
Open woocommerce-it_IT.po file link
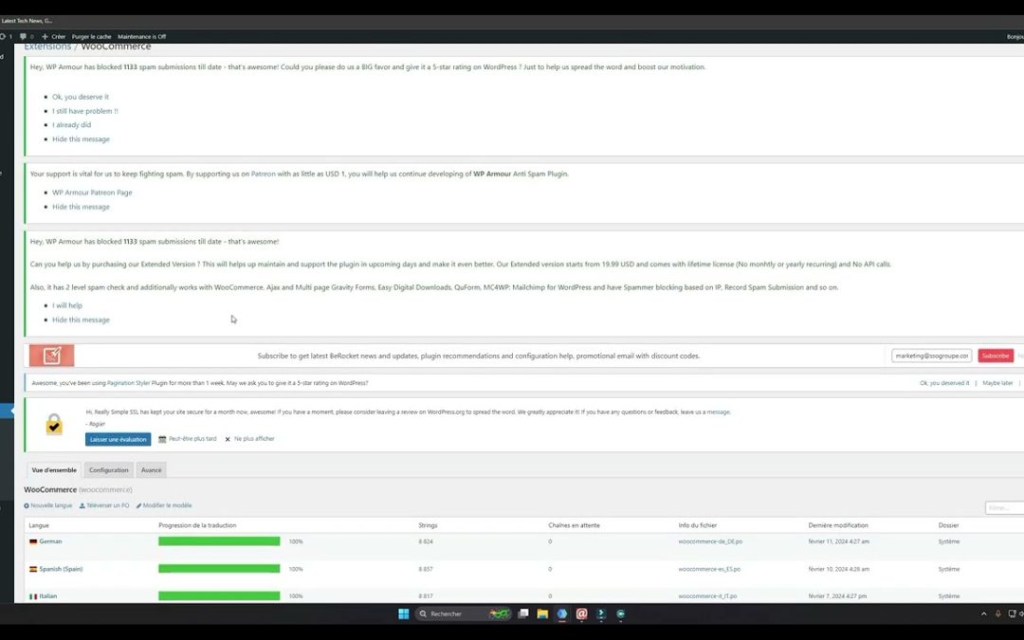(x=707, y=596)
